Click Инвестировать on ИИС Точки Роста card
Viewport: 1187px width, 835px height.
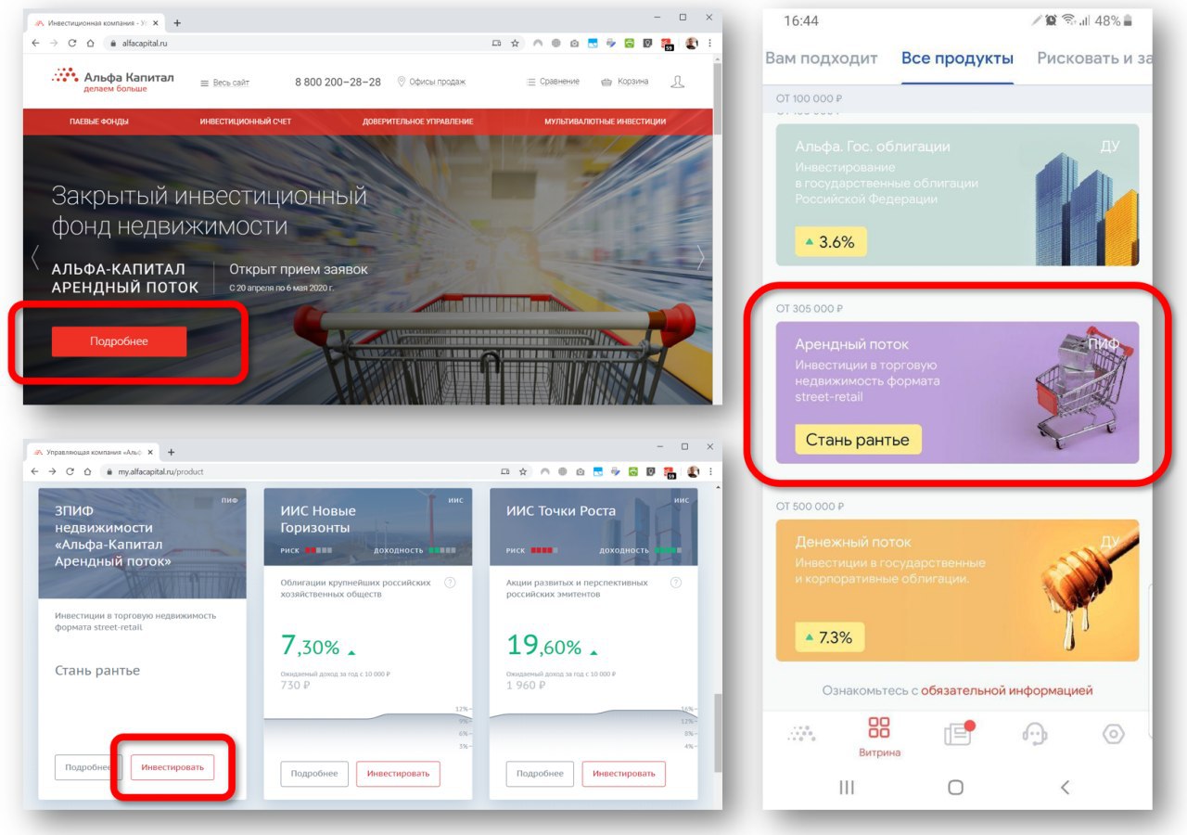[x=623, y=774]
